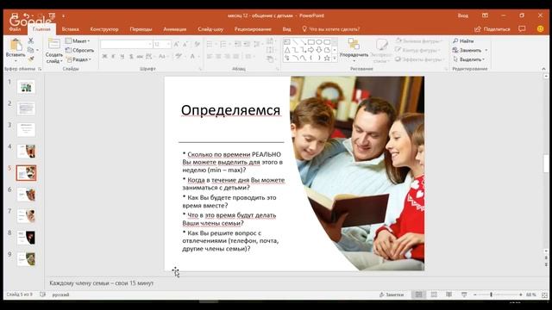Image resolution: width=552 pixels, height=310 pixels.
Task: Save the presentation via quick-access disk icon
Action: click(x=15, y=15)
